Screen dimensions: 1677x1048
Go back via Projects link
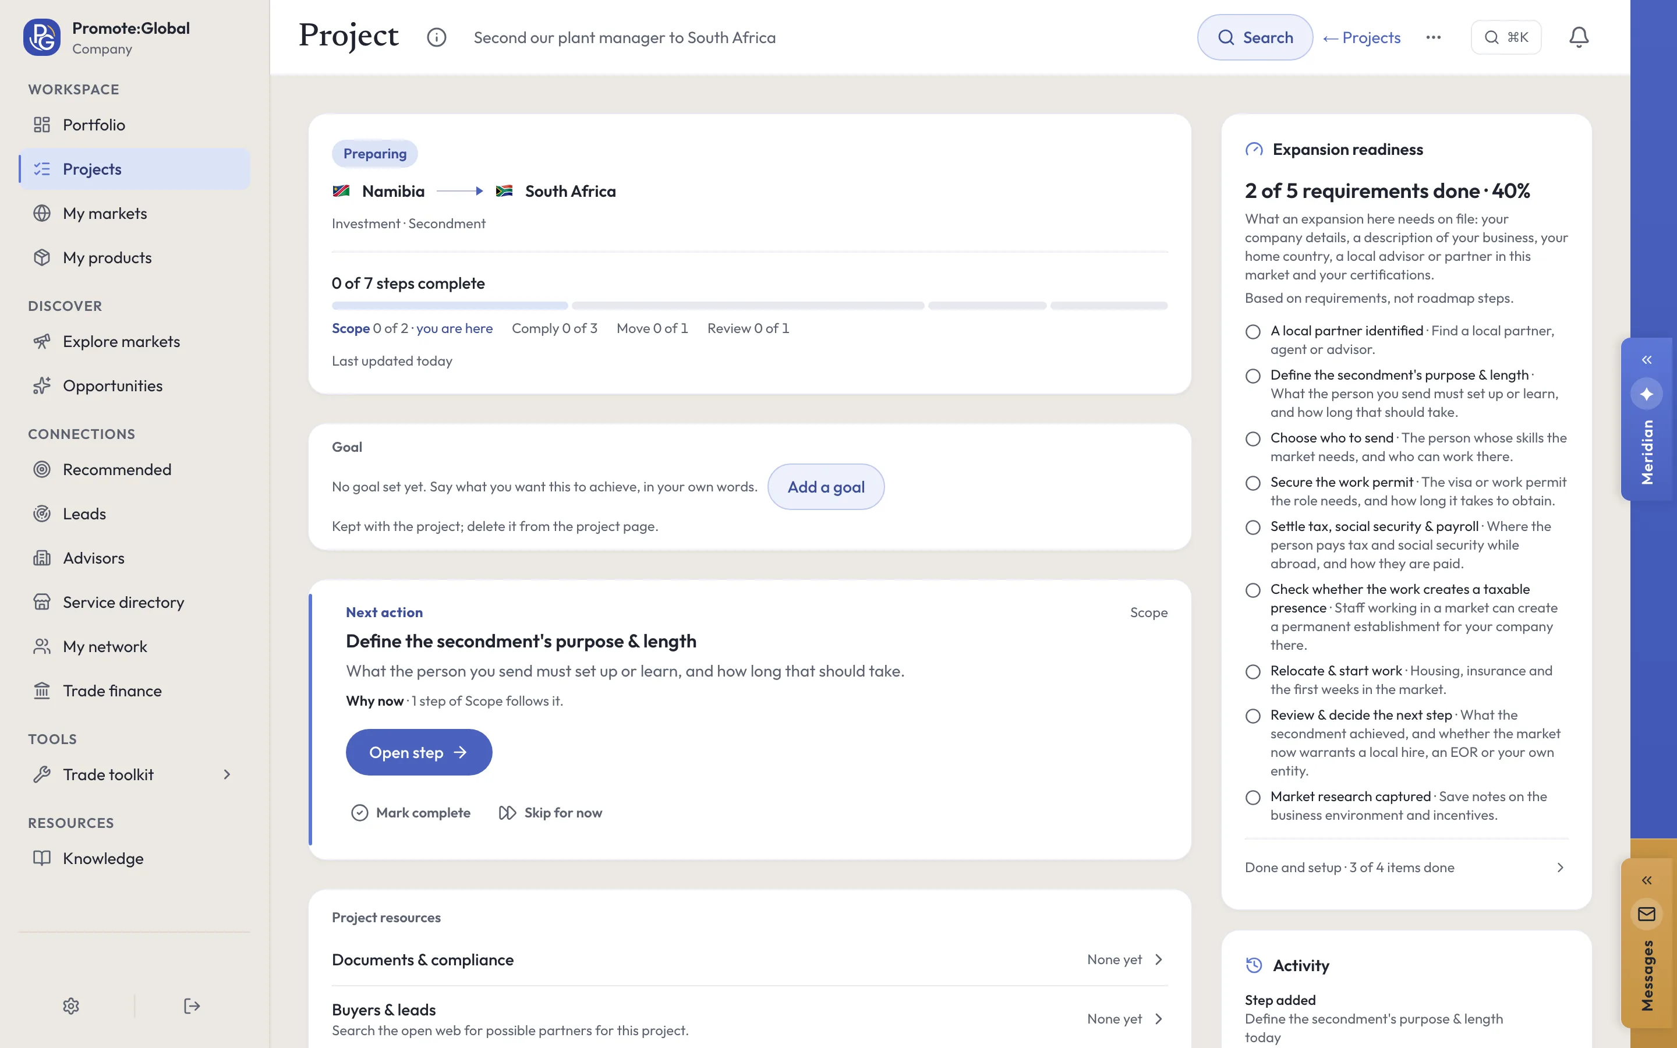click(x=1362, y=37)
